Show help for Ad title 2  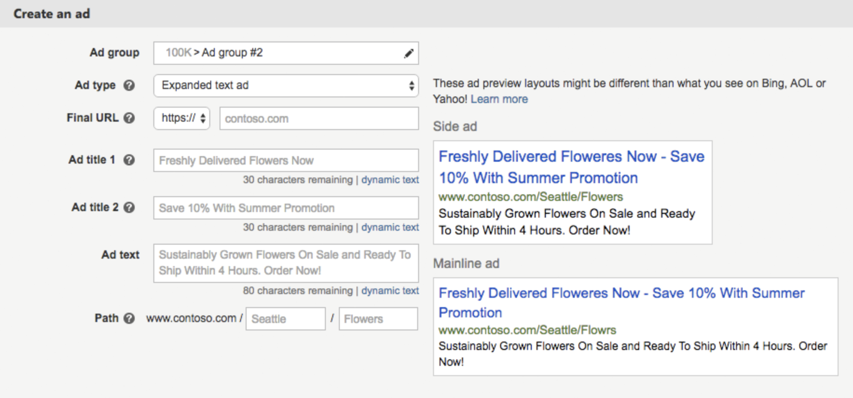click(129, 208)
